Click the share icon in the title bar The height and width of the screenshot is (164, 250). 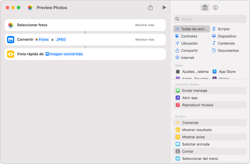click(150, 7)
